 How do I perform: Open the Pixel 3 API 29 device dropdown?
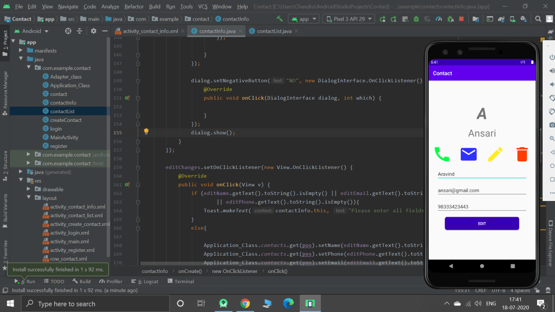click(x=349, y=19)
